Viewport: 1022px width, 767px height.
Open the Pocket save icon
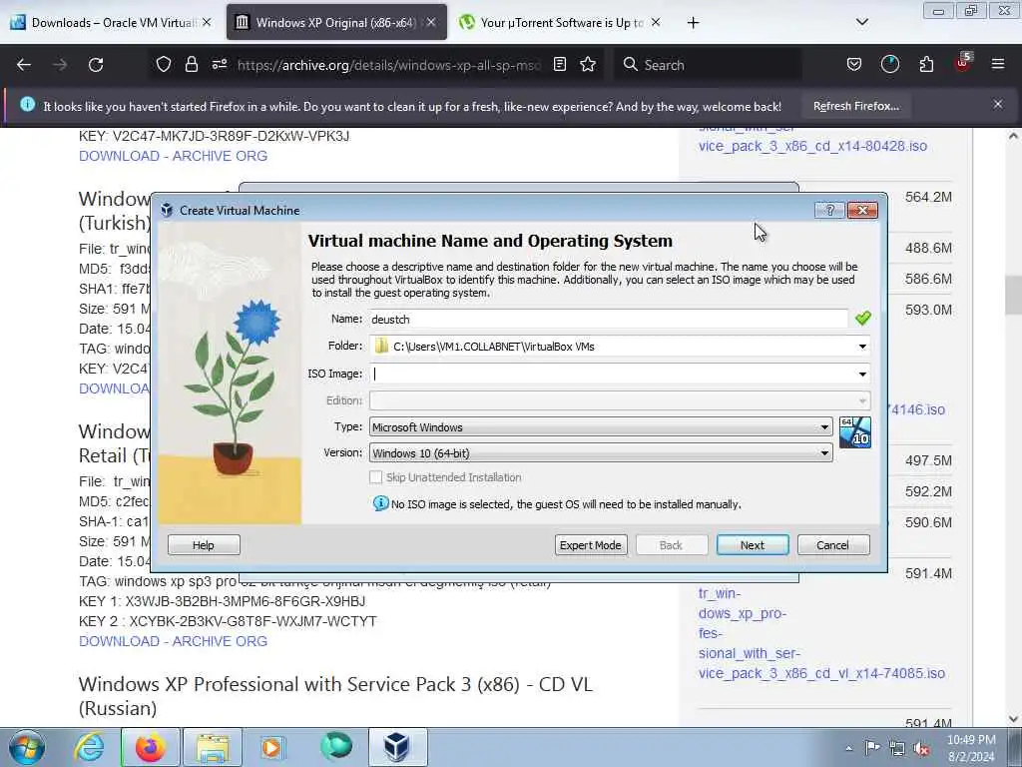854,65
